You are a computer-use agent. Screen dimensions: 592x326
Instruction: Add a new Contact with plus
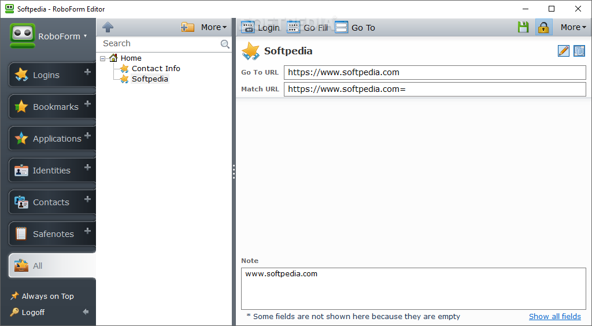(x=88, y=198)
